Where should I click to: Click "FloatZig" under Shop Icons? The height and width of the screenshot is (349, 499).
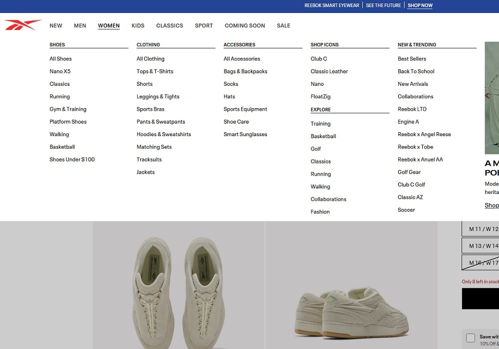[x=320, y=96]
